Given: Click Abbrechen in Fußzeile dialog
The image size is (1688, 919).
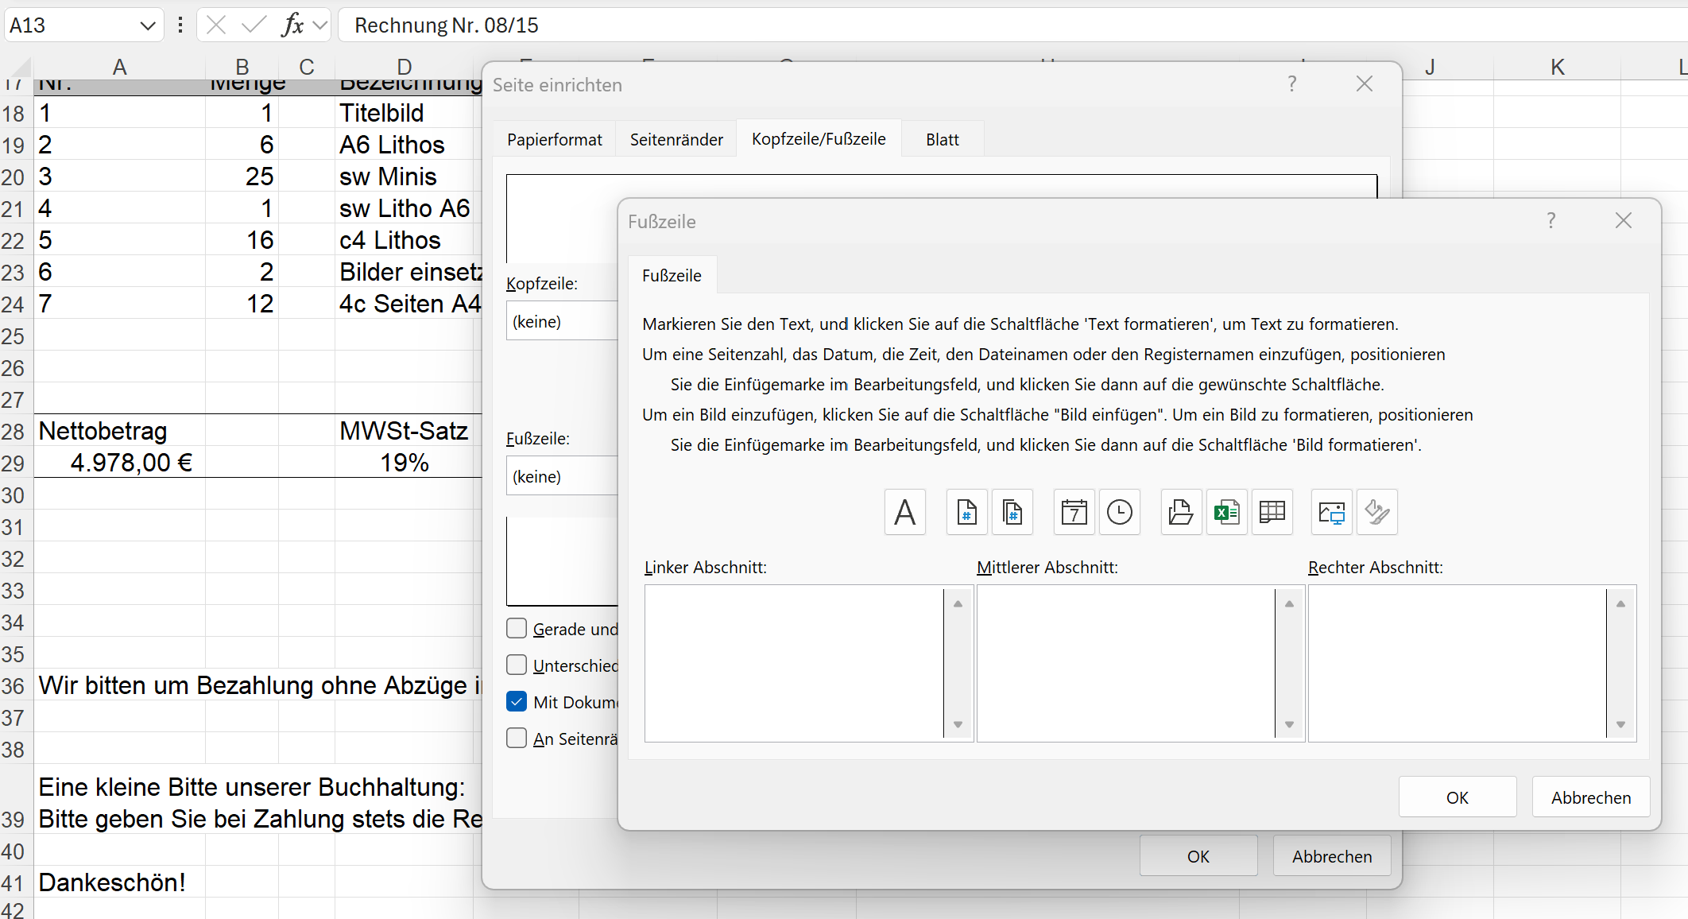Looking at the screenshot, I should click(x=1591, y=797).
